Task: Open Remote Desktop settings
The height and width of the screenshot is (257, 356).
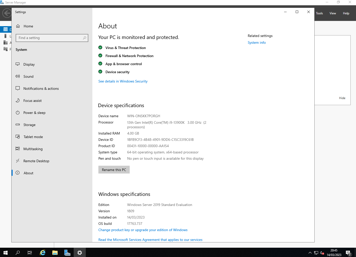Action: tap(36, 161)
